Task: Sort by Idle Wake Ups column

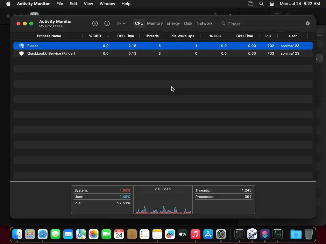Action: 182,36
